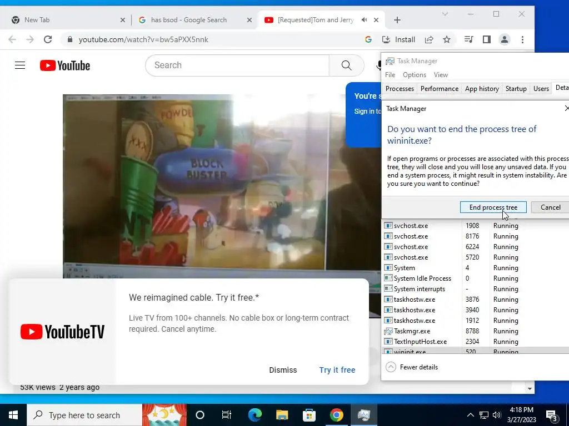
Task: Toggle Chrome side panel
Action: (x=487, y=39)
